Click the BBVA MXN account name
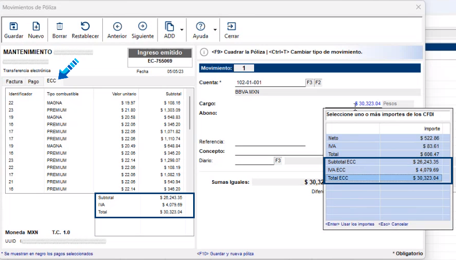Image resolution: width=456 pixels, height=260 pixels. 247,92
